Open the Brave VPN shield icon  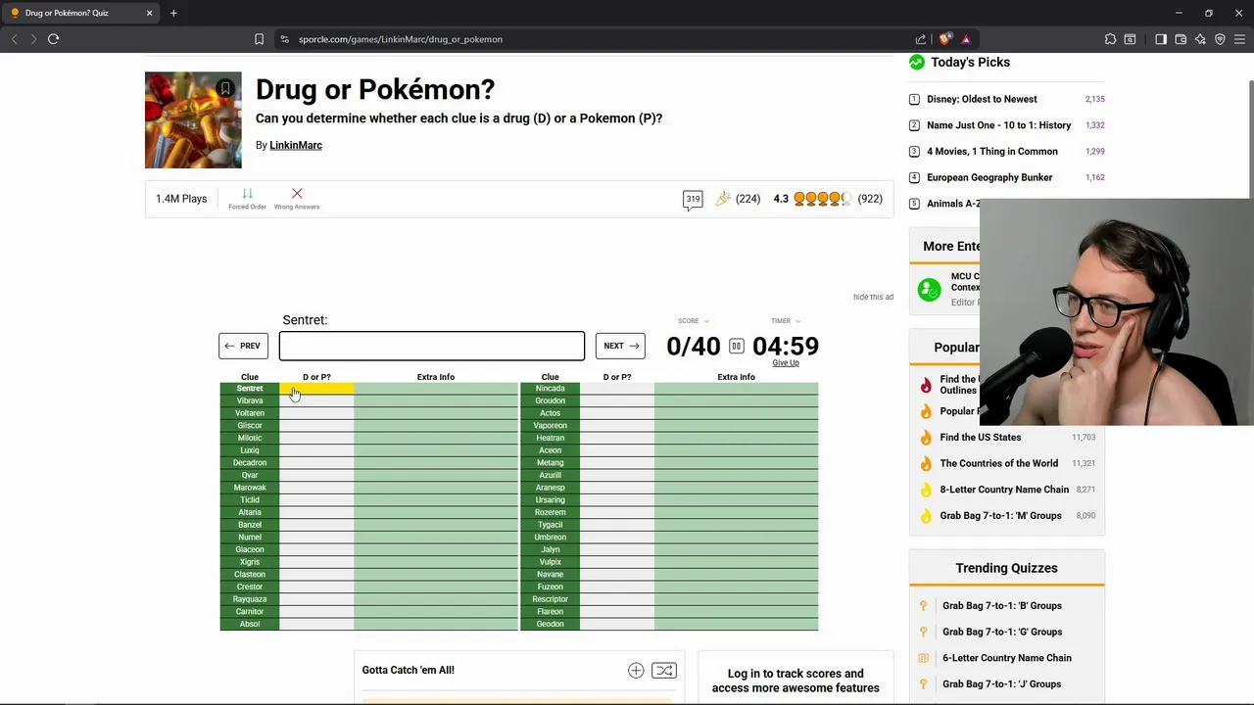[1220, 39]
